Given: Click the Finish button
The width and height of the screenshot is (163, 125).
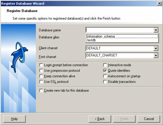Looking at the screenshot, I should point(124,119).
